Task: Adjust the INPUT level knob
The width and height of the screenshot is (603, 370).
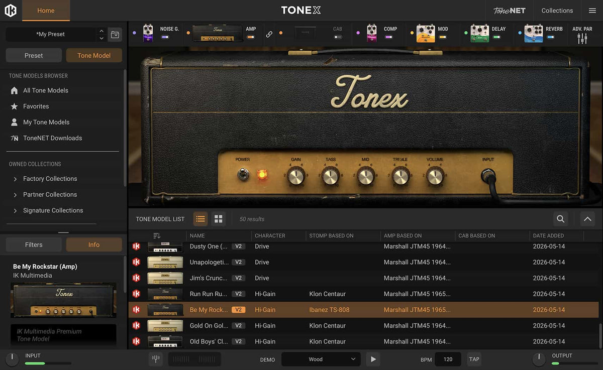Action: (12, 359)
